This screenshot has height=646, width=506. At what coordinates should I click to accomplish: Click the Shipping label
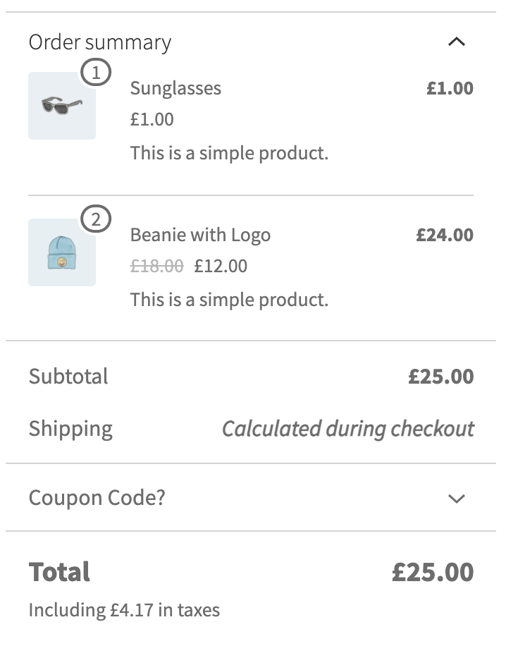tap(70, 429)
